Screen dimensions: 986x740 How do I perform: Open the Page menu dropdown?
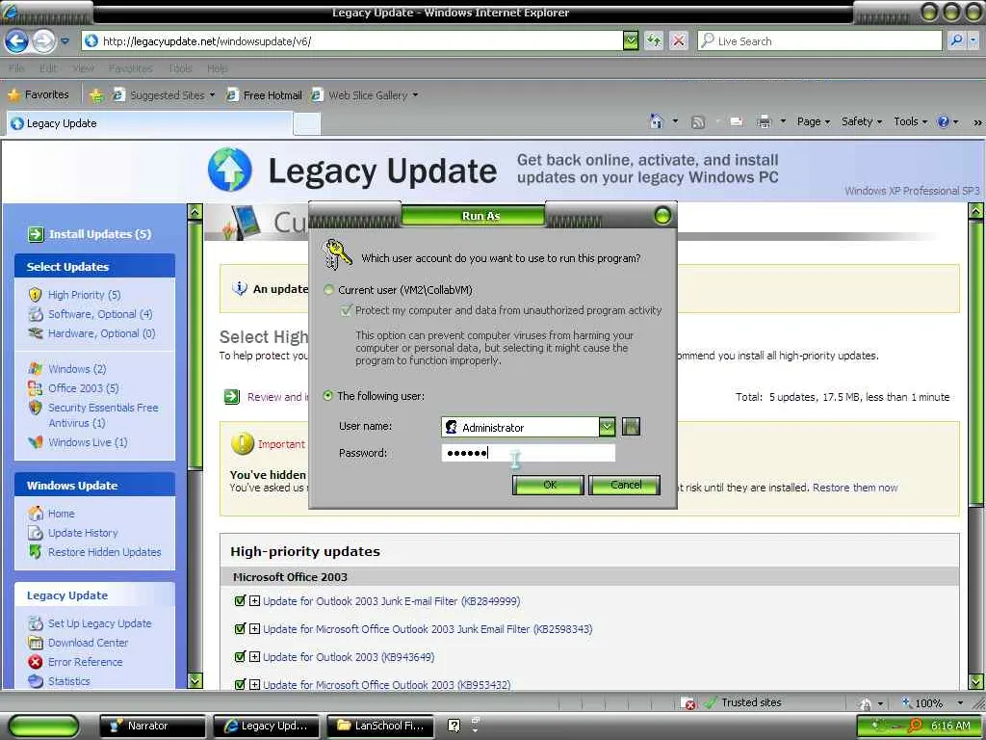813,121
